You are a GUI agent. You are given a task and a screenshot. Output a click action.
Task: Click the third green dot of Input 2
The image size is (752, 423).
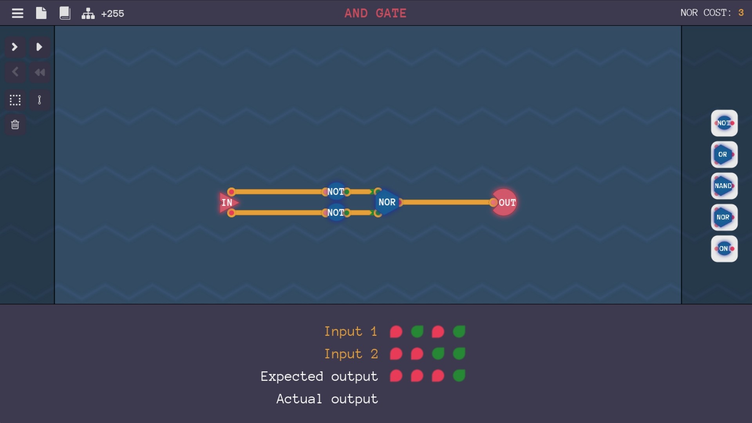click(438, 354)
